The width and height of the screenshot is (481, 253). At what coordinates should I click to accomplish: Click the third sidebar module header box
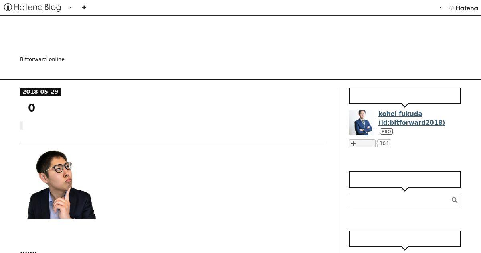(405, 239)
